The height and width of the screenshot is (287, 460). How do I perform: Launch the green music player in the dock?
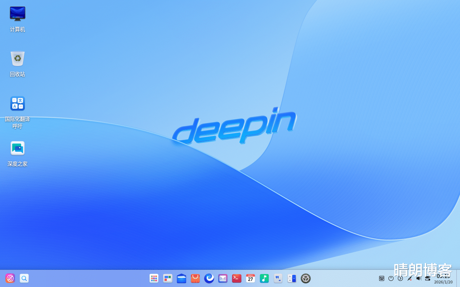264,278
